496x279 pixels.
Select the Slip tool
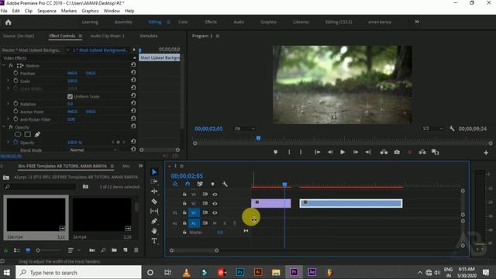(x=154, y=211)
